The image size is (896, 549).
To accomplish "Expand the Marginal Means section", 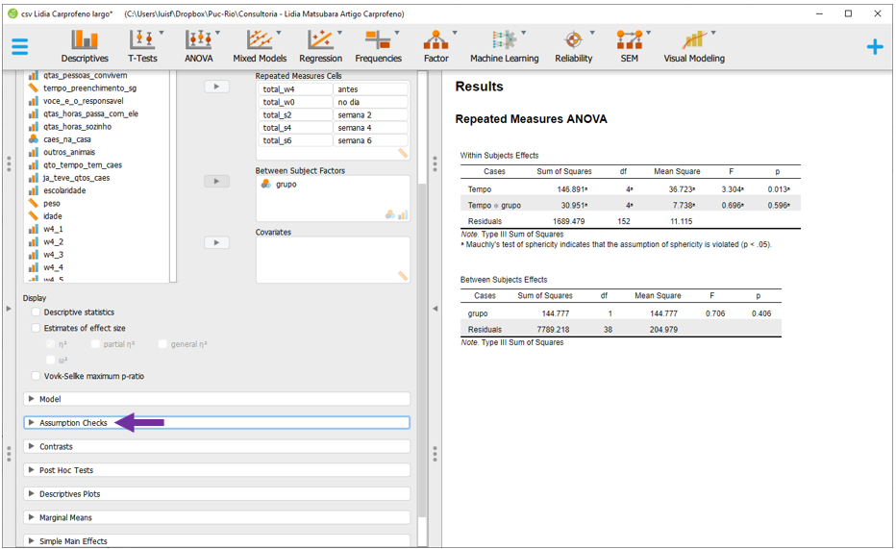I will pos(65,517).
